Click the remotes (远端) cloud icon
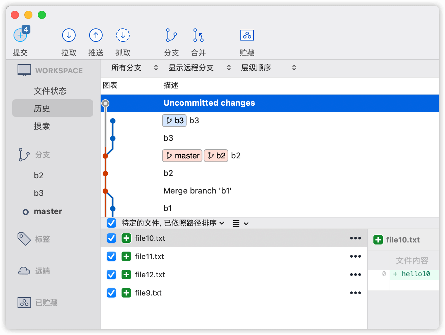 point(24,271)
